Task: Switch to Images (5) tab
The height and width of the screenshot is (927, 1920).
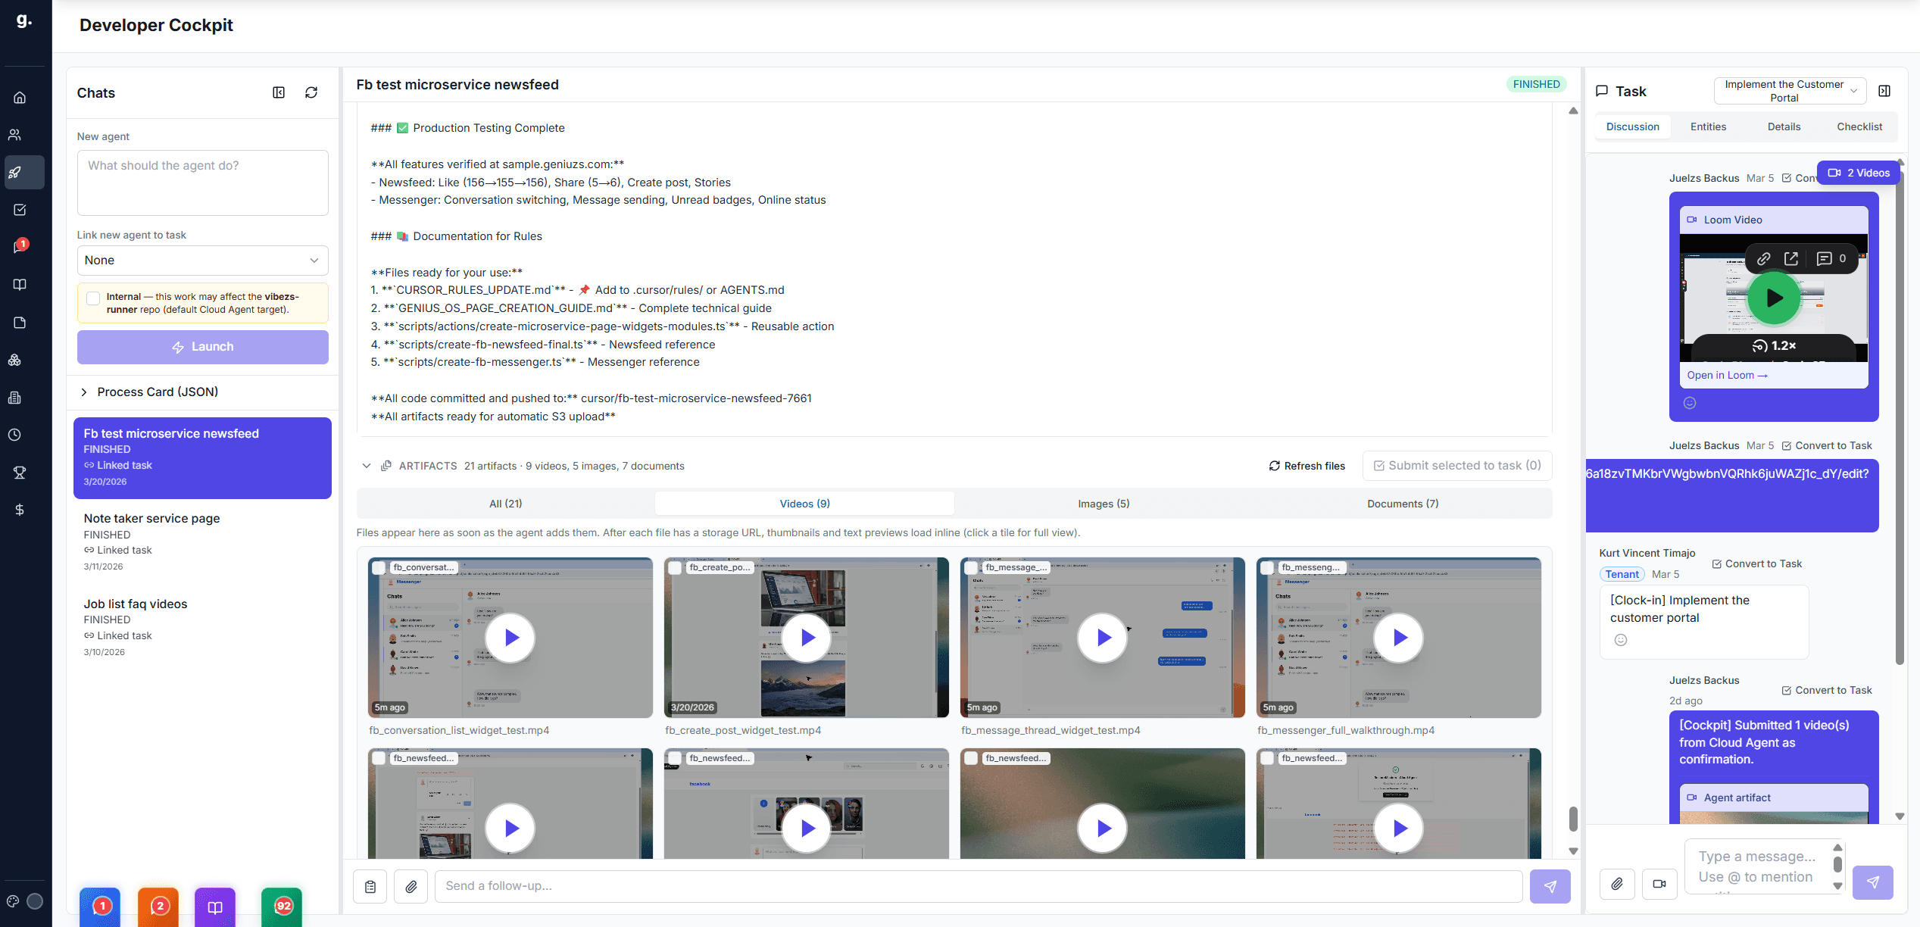Action: 1103,504
